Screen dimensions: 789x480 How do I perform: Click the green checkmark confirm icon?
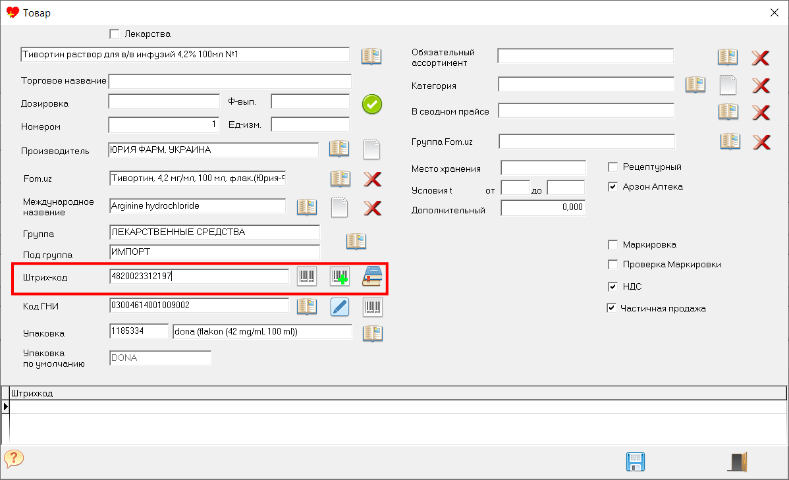tap(372, 104)
